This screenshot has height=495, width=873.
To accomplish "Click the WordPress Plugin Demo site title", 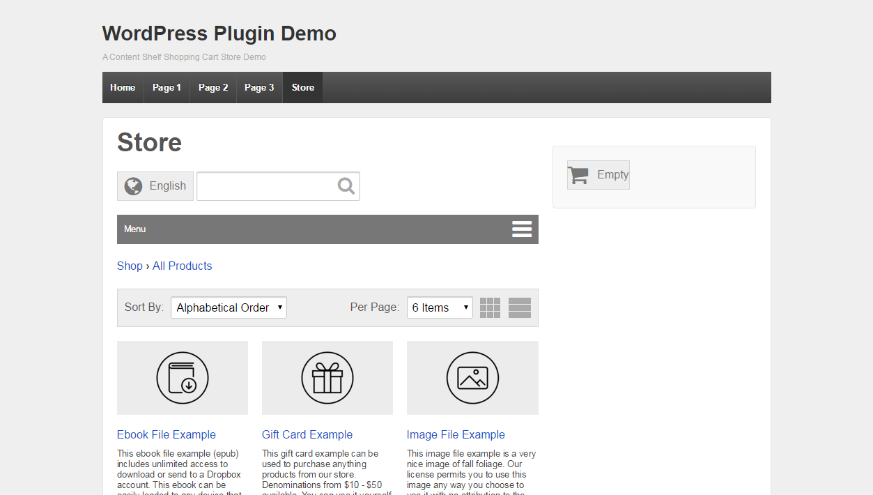I will (x=219, y=33).
